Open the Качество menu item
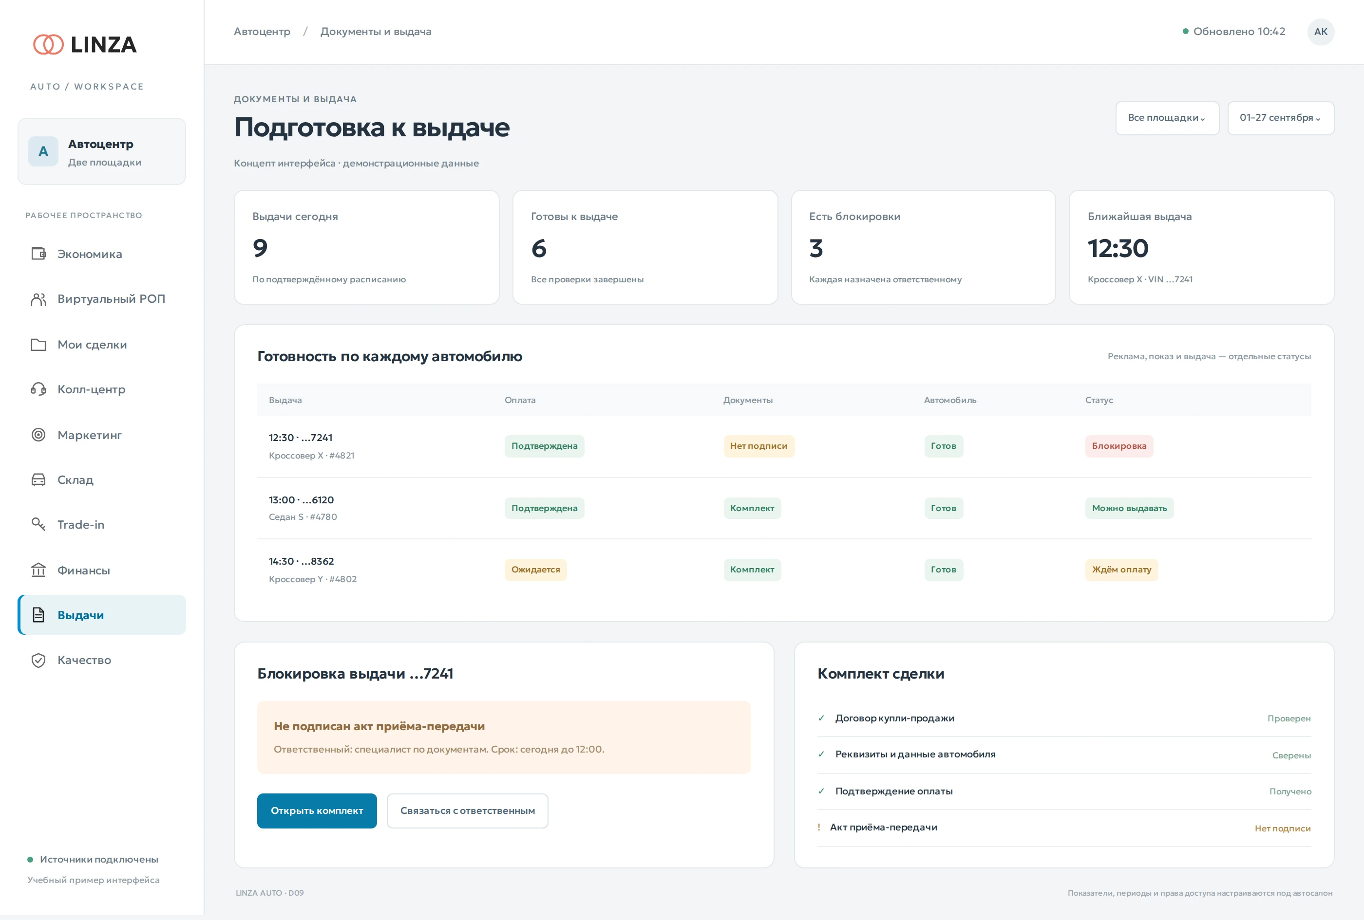 click(x=101, y=660)
